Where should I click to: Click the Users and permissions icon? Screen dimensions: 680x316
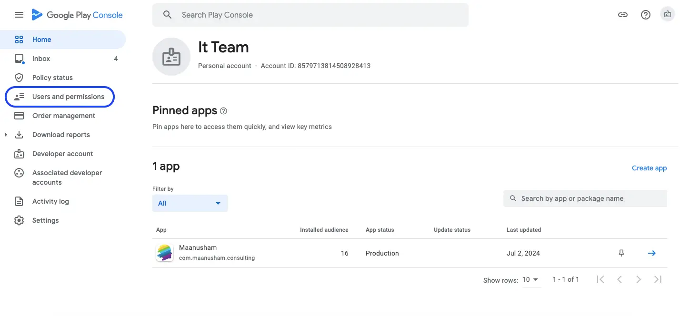pyautogui.click(x=19, y=97)
